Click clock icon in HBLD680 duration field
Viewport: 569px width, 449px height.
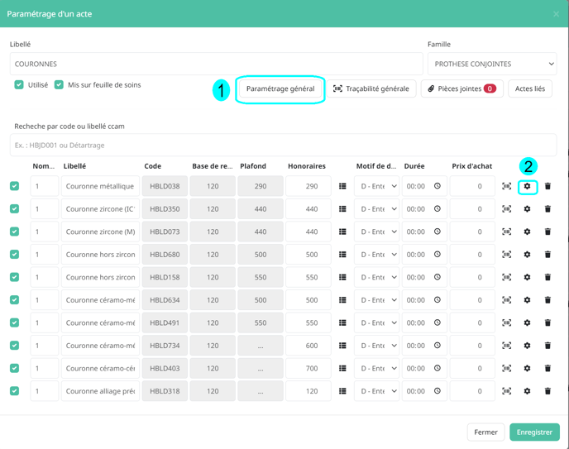pos(438,254)
